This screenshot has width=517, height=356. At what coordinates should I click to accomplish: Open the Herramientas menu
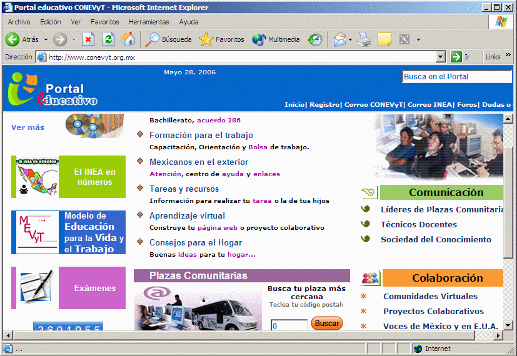(x=149, y=22)
